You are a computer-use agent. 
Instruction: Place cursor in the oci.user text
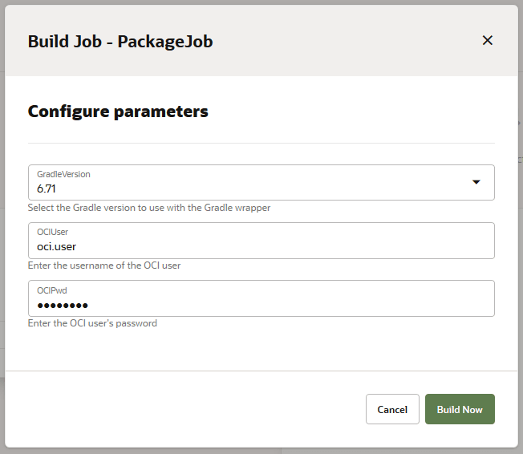pyautogui.click(x=56, y=247)
